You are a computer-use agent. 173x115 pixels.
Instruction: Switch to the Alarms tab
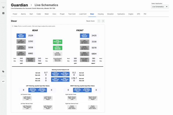[23, 14]
